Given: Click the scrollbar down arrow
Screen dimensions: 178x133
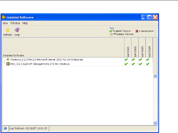Looking at the screenshot, I should (155, 123).
